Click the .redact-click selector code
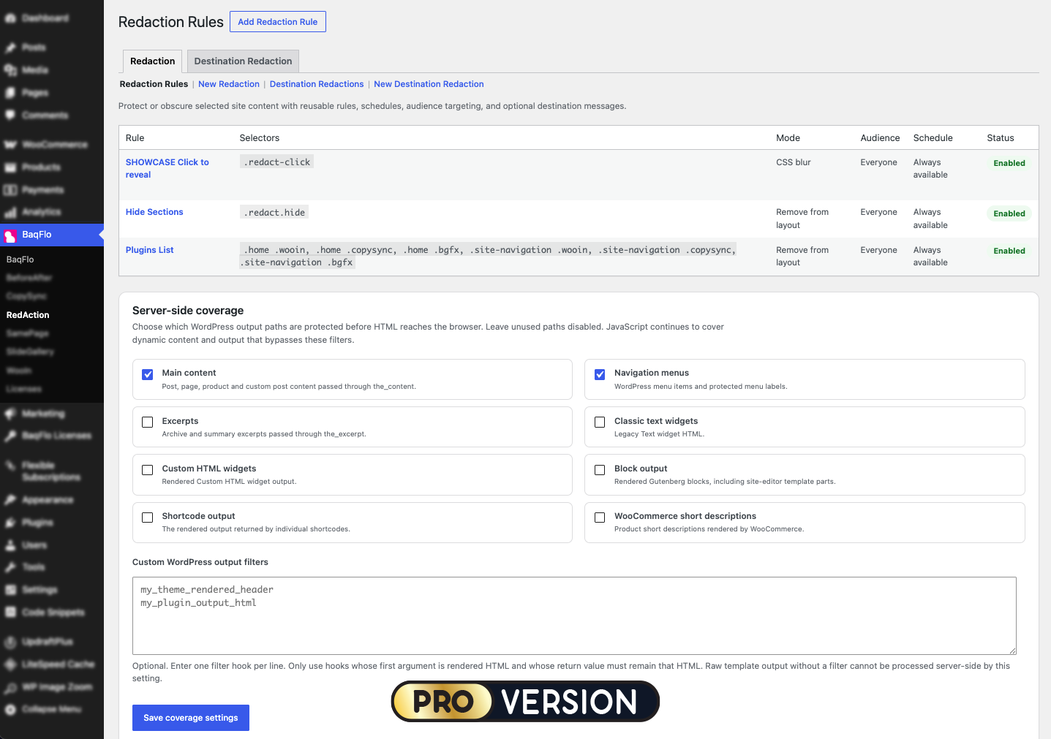 point(276,162)
